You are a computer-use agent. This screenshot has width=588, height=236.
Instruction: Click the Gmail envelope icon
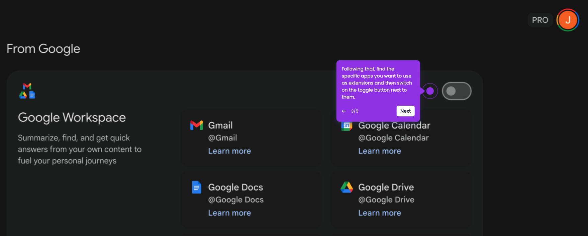coord(197,125)
